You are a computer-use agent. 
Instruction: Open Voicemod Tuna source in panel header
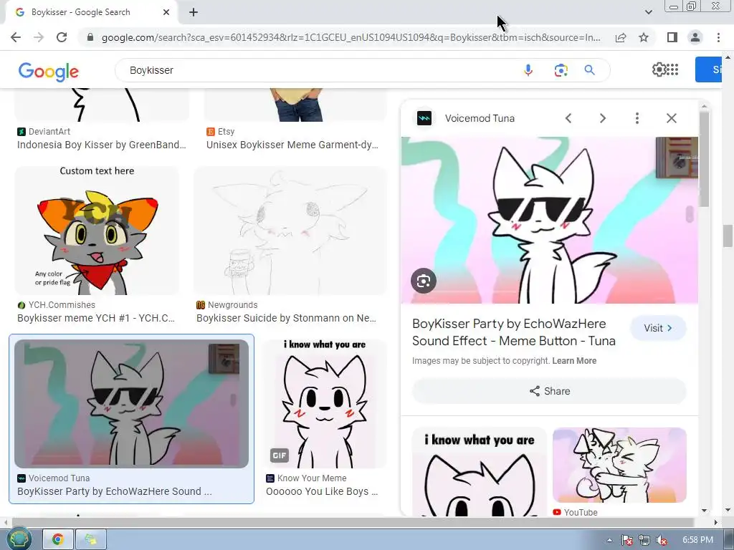coord(480,118)
